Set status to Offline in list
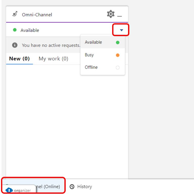Screen dimensions: 194x196 coord(91,67)
